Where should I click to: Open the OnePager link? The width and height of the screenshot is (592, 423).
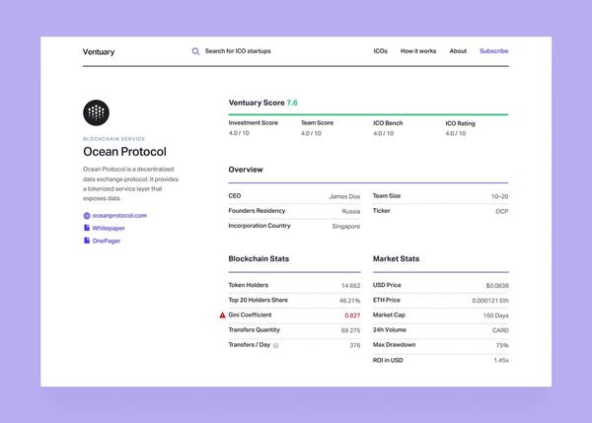[107, 241]
